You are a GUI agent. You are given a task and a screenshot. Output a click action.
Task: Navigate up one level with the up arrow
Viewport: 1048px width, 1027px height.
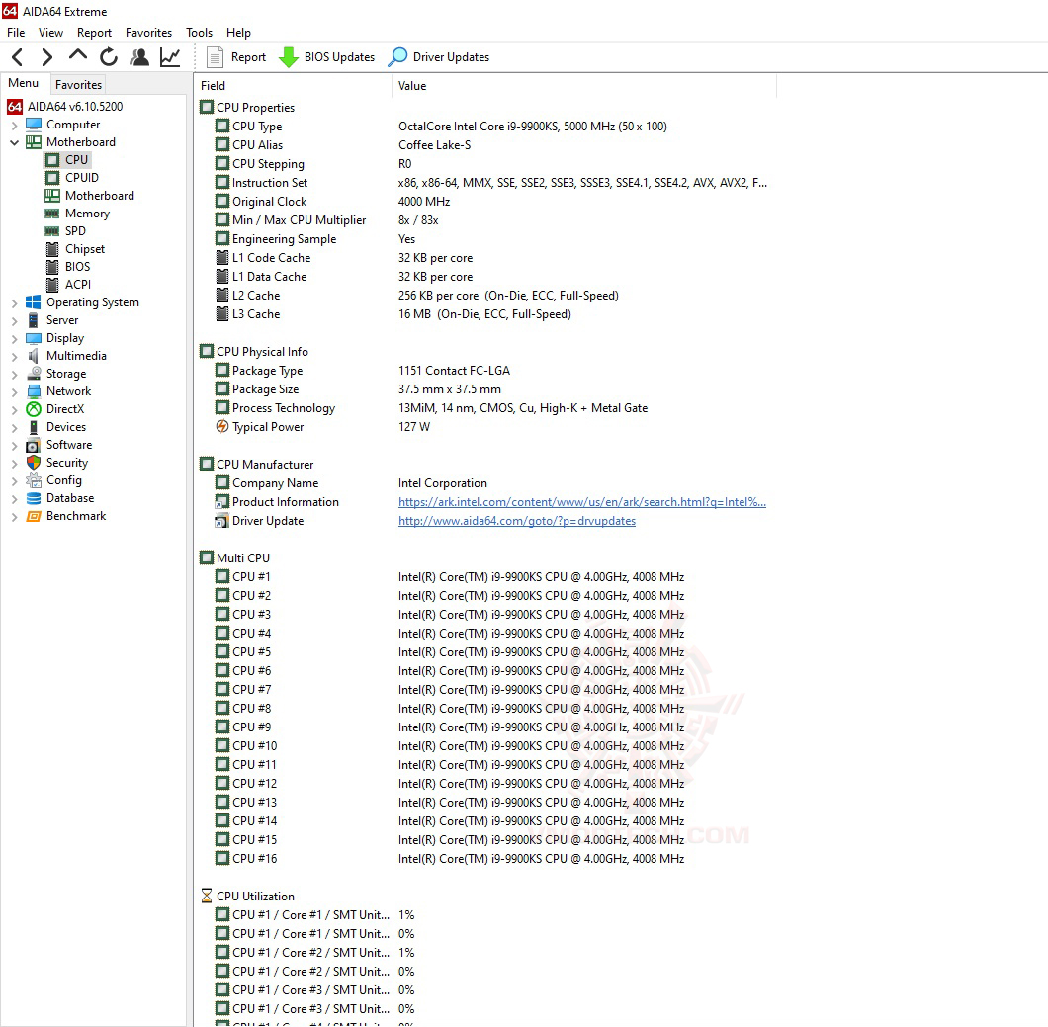78,56
